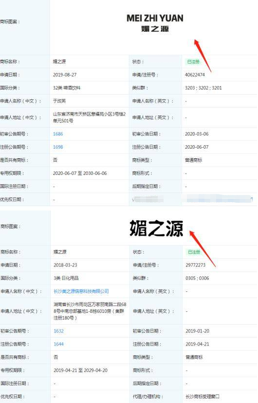258x403 pixels.
Task: Open registration announcement issue 1698 link
Action: pyautogui.click(x=58, y=147)
